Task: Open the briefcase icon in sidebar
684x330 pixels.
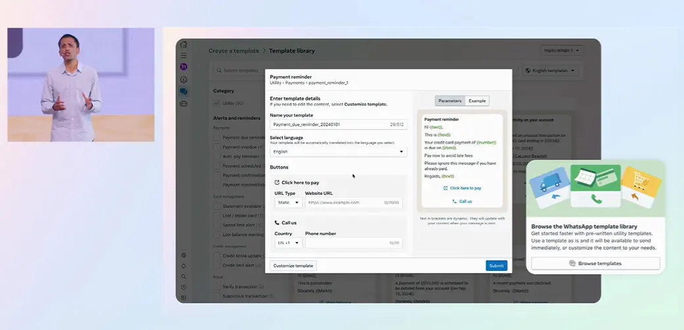Action: tap(184, 104)
